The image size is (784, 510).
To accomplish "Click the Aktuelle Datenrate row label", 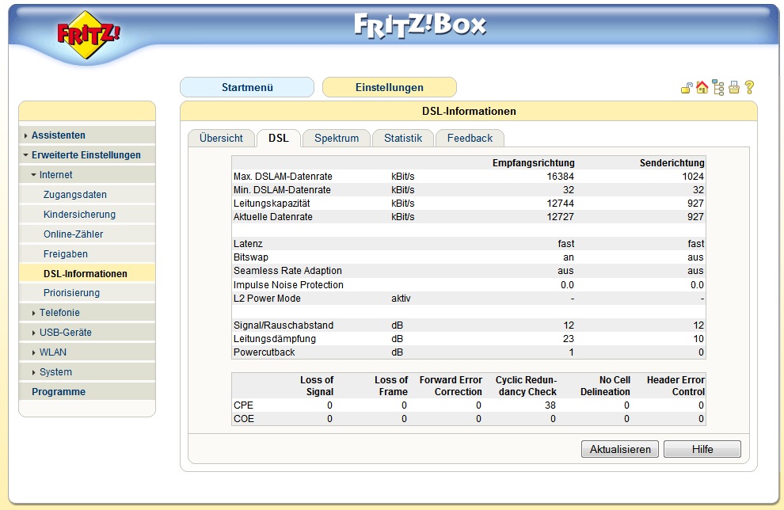I will (x=273, y=217).
